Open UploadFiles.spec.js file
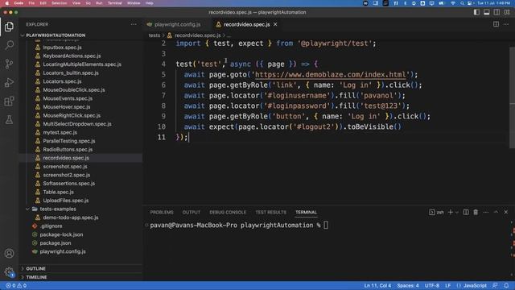Viewport: 515px width, 290px height. [x=66, y=201]
